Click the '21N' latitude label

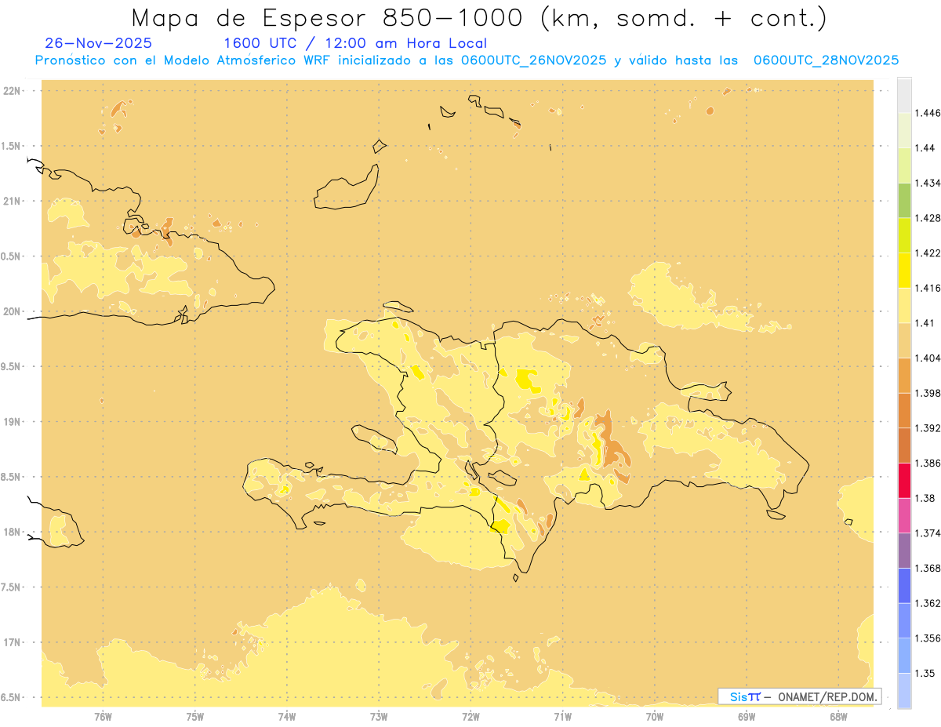click(11, 201)
